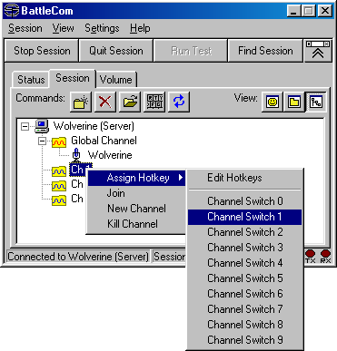Click the Wolverine microphone user icon
The height and width of the screenshot is (351, 337).
76,155
